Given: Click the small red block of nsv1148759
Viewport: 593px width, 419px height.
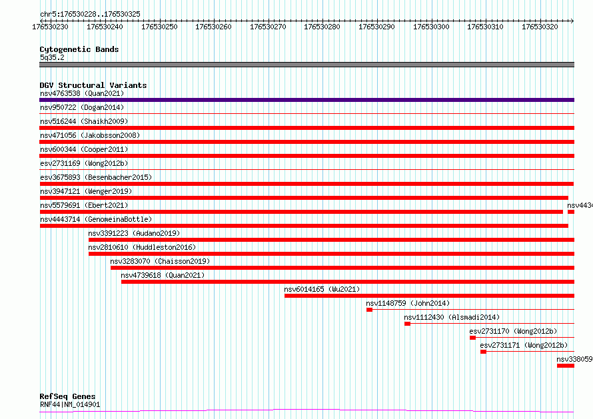Looking at the screenshot, I should coord(370,310).
